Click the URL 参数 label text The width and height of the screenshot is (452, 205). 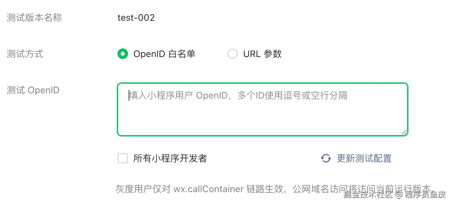[262, 54]
